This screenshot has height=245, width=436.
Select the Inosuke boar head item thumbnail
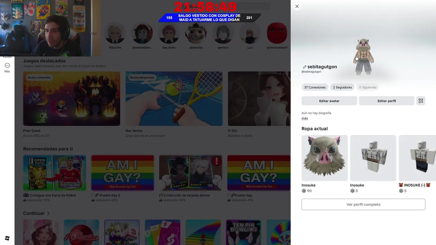click(x=325, y=158)
